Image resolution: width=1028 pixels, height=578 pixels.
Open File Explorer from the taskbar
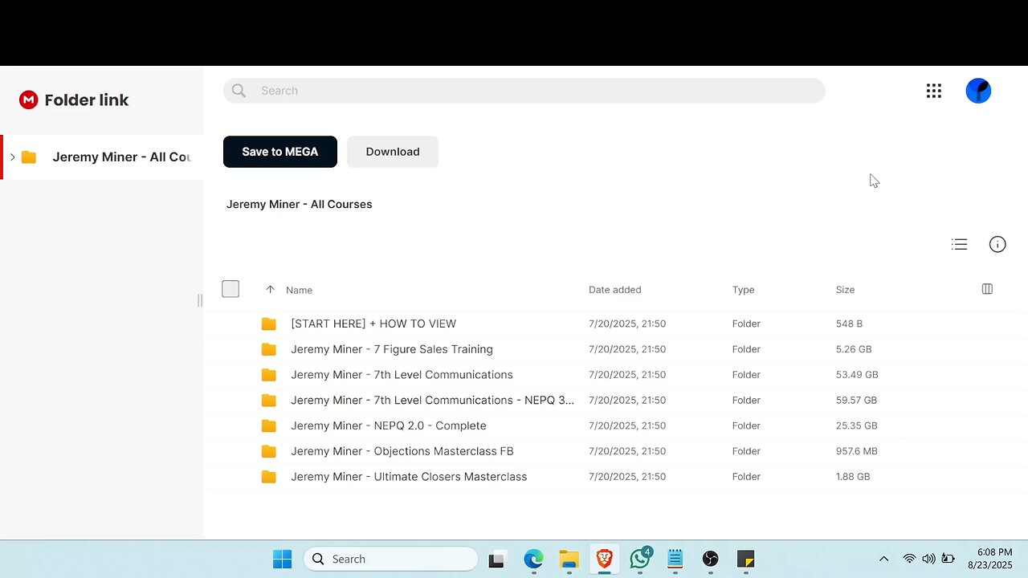pyautogui.click(x=569, y=559)
